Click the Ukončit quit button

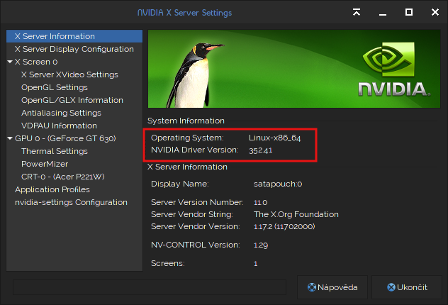tap(407, 287)
